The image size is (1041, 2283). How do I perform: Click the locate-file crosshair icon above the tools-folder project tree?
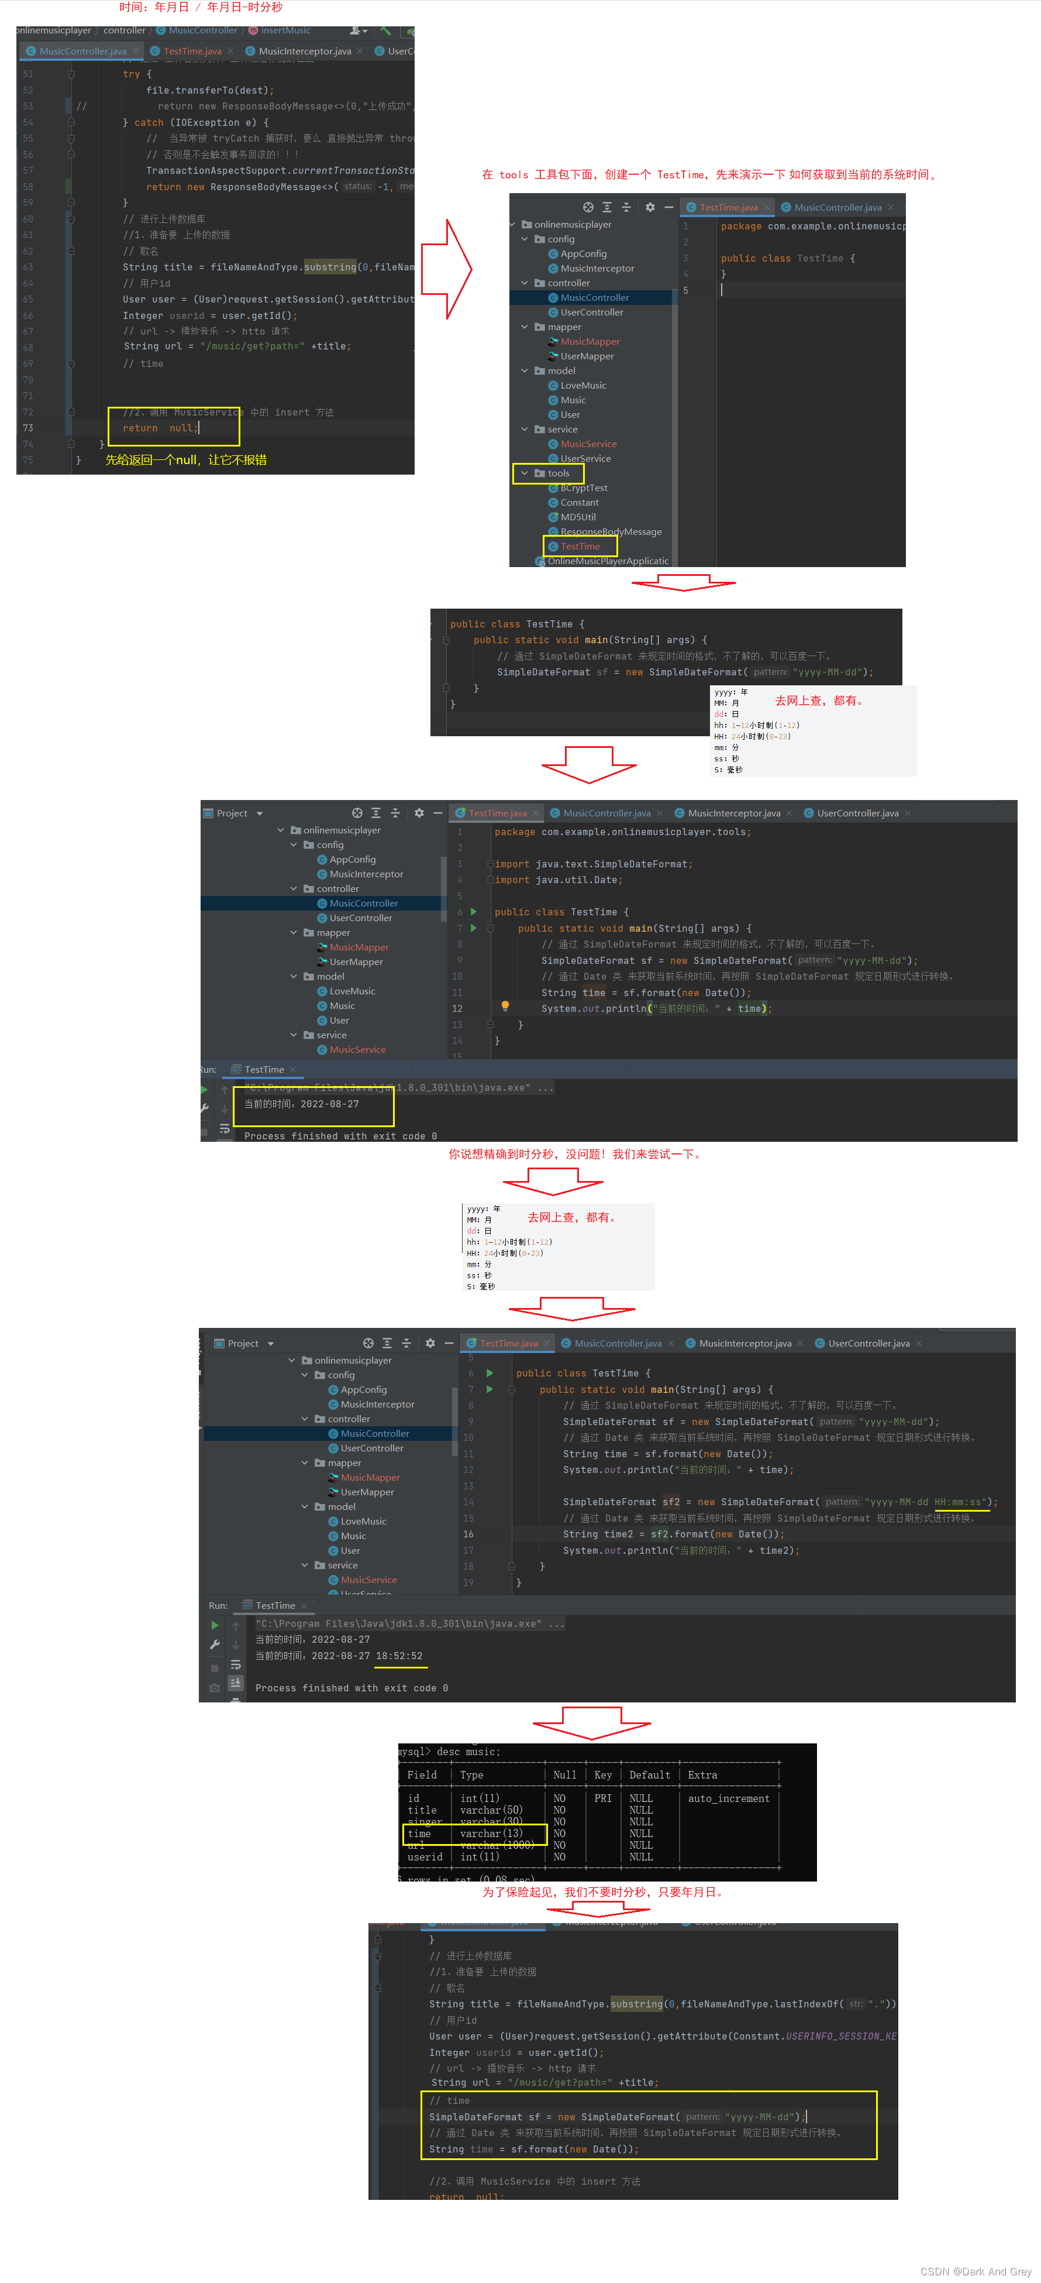coord(588,207)
